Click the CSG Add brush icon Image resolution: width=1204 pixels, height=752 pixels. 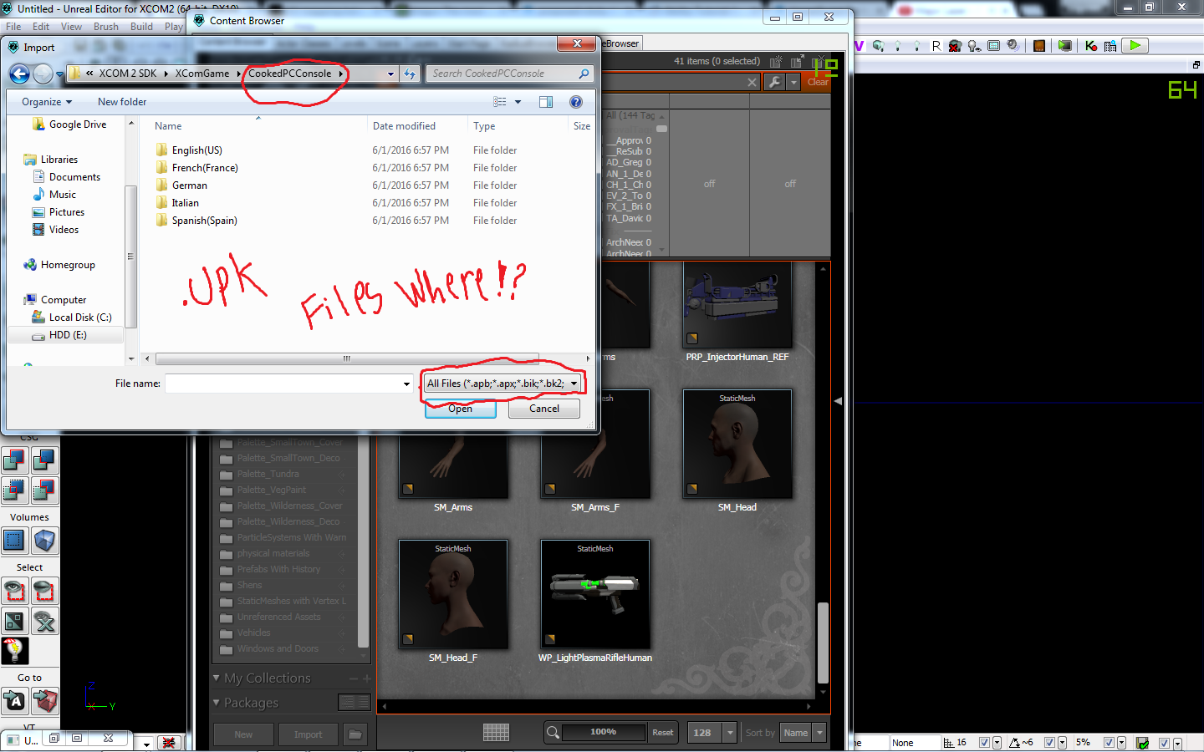point(14,460)
